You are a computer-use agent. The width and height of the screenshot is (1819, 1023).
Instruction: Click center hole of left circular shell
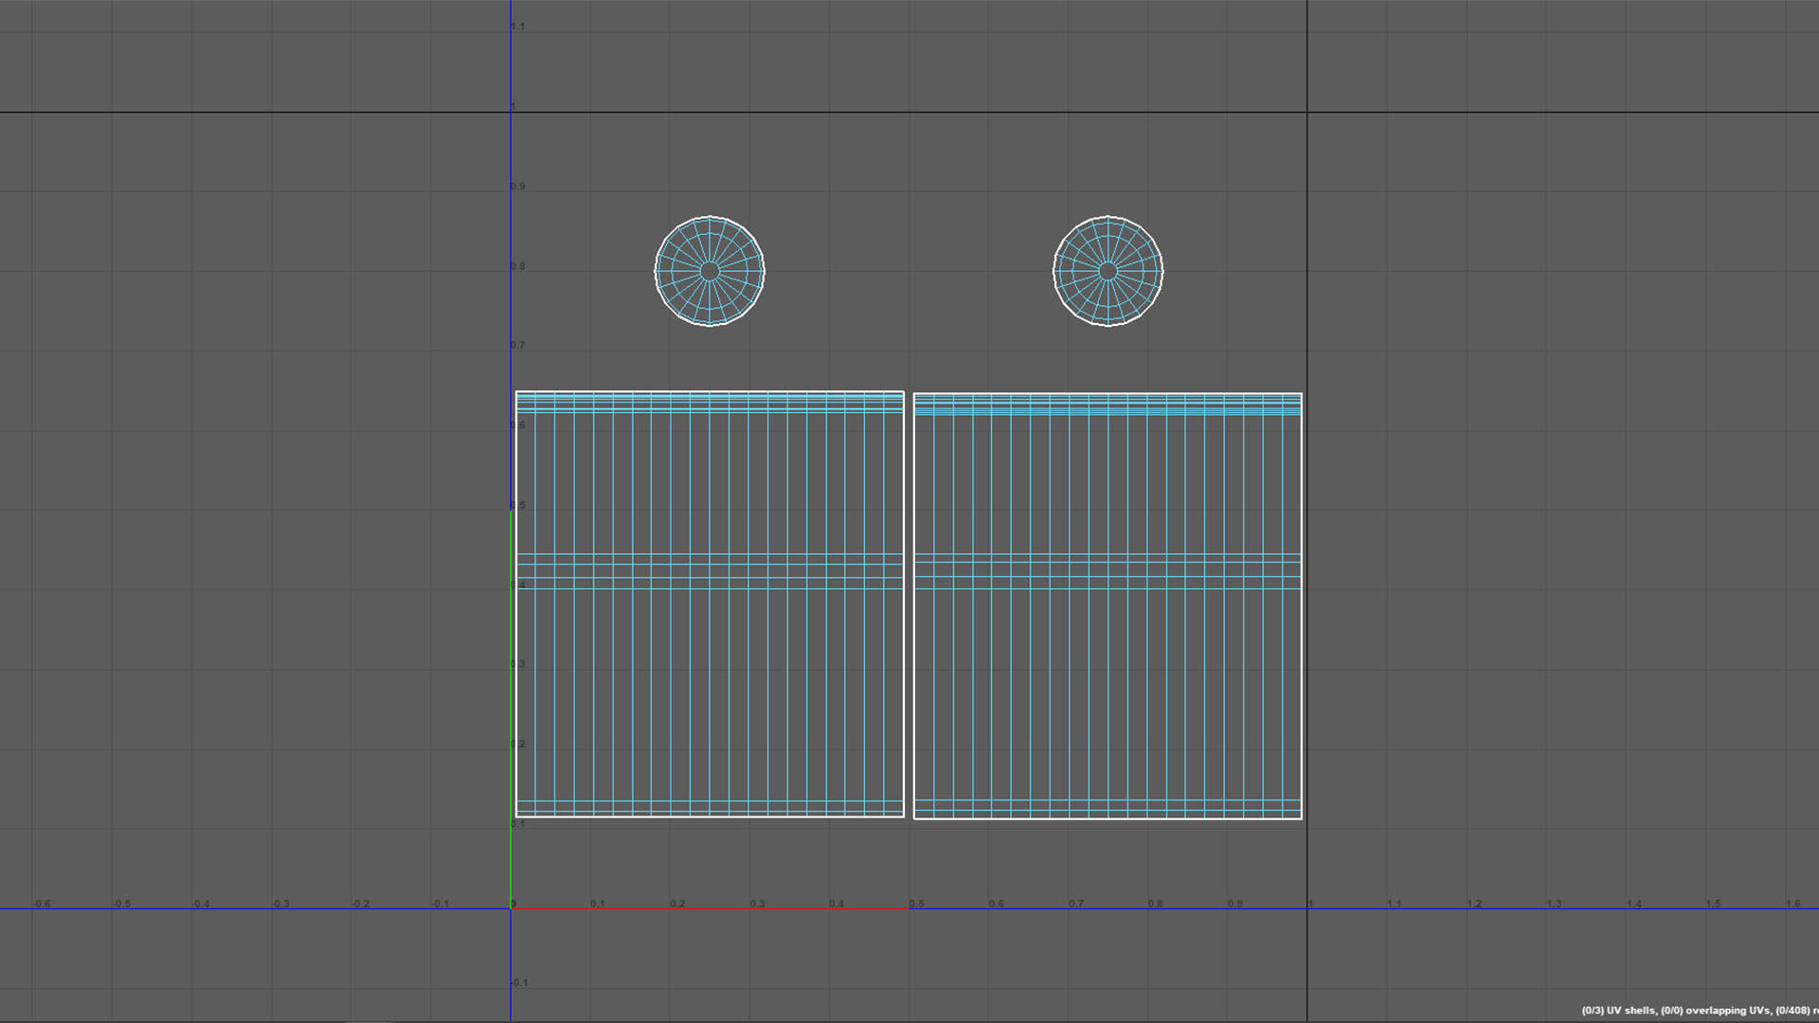tap(710, 272)
